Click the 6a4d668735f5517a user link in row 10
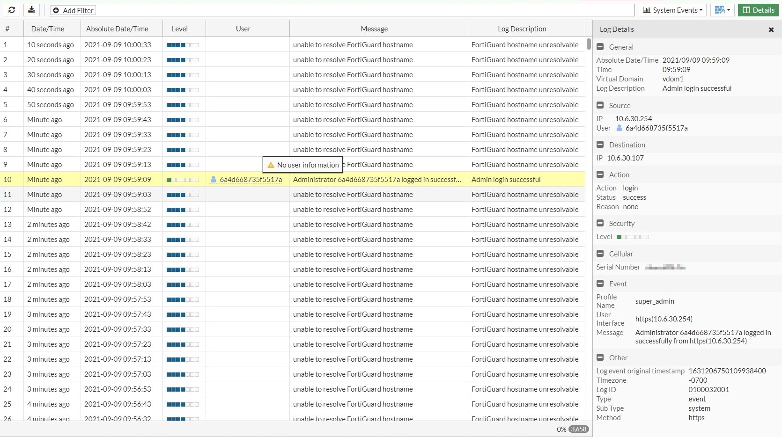This screenshot has width=782, height=437. [251, 179]
